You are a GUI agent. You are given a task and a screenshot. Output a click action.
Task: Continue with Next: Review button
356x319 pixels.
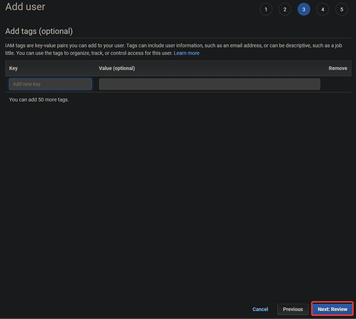pyautogui.click(x=332, y=309)
